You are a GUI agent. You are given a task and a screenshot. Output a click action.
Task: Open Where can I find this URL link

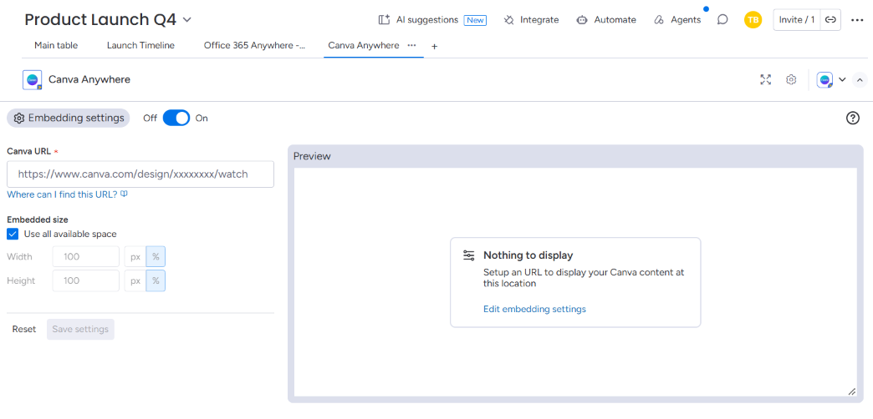(68, 194)
